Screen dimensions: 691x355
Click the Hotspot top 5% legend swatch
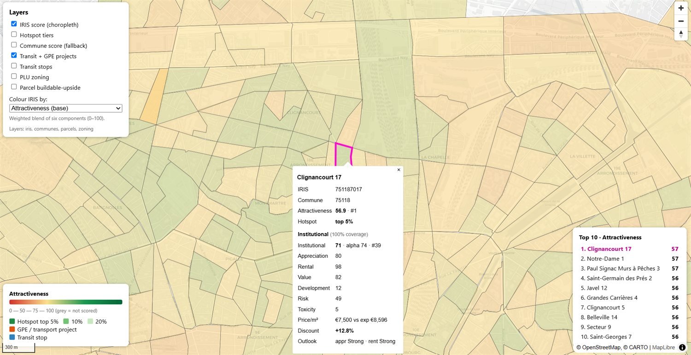tap(12, 321)
